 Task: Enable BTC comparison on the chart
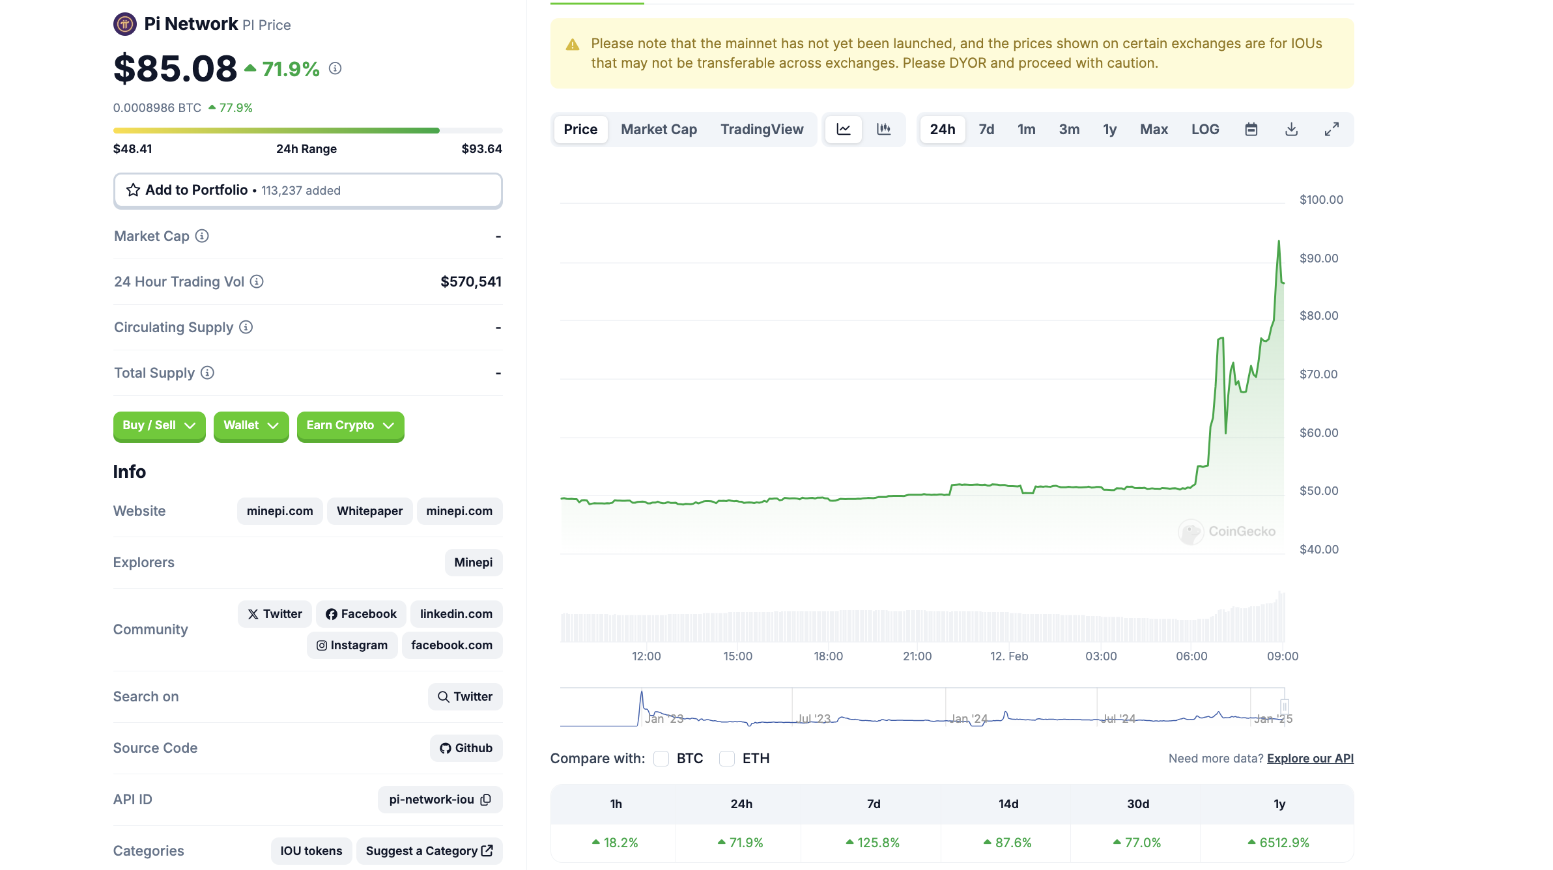pyautogui.click(x=661, y=758)
